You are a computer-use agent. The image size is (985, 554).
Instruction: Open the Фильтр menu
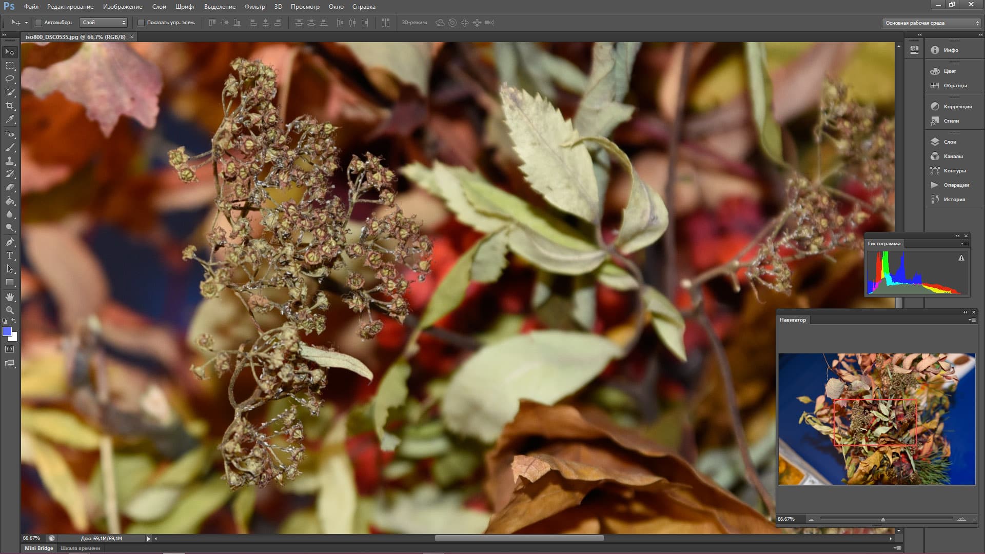tap(254, 7)
